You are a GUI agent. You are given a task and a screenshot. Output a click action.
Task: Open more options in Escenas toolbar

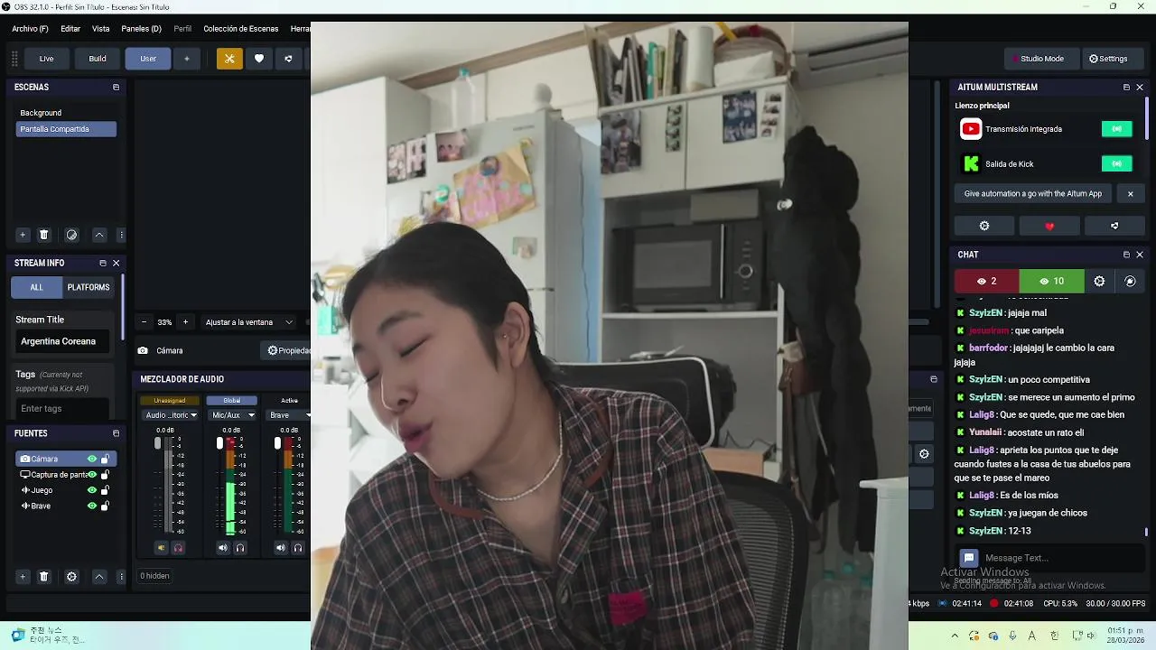click(x=121, y=235)
